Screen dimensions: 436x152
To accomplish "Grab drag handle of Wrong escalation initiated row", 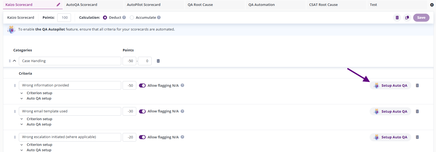I will click(x=15, y=137).
